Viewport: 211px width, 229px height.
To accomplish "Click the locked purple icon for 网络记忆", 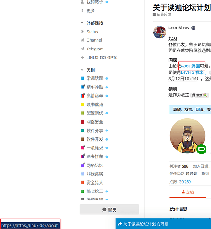I will [82, 165].
